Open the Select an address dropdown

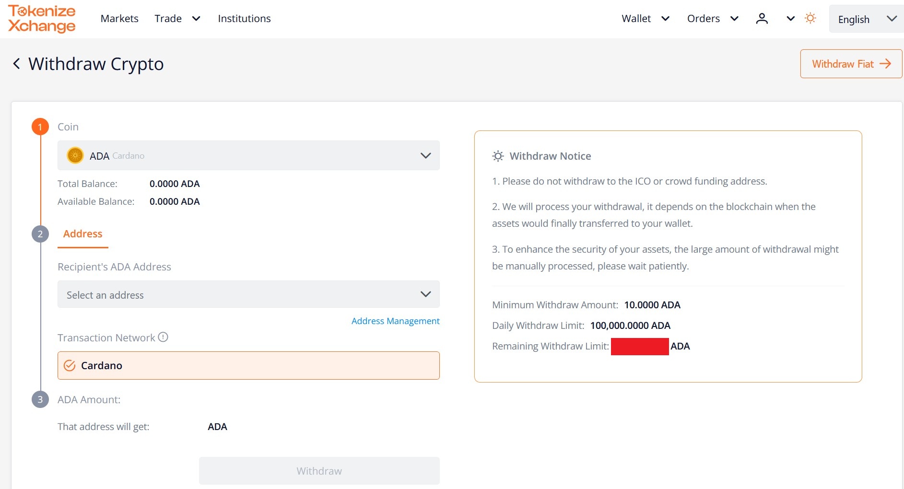248,294
